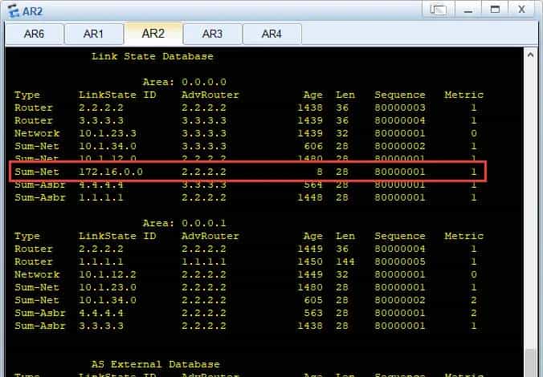Click the "Link State Database" heading text

pyautogui.click(x=152, y=56)
